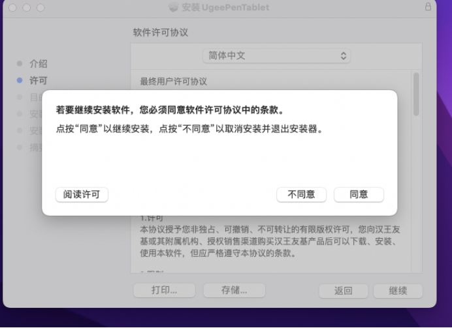This screenshot has width=452, height=328.
Task: Open the 简体中文 language dropdown
Action: [x=276, y=55]
